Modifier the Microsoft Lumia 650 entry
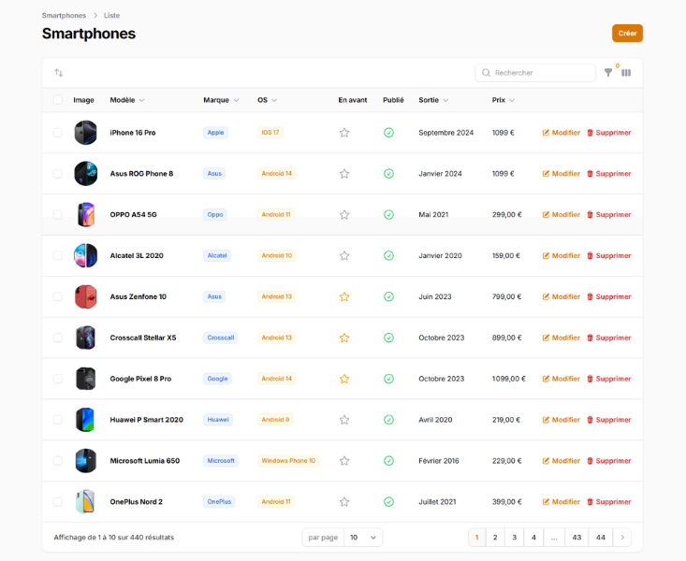686x561 pixels. [561, 461]
